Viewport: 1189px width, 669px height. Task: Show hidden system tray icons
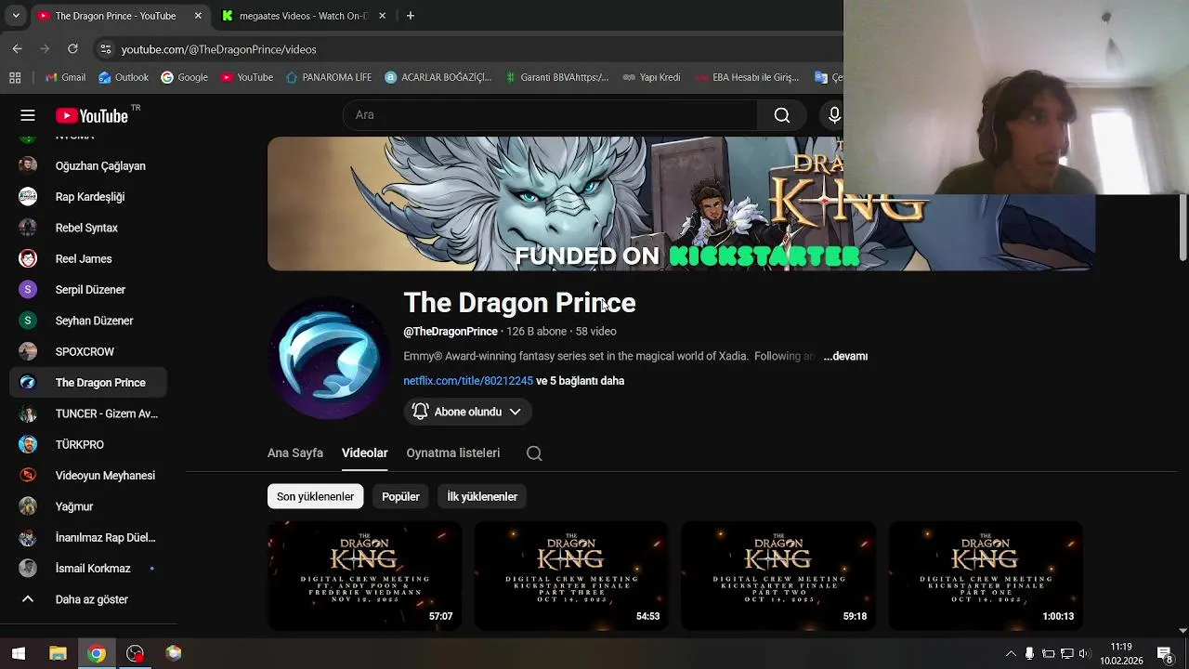[1011, 653]
